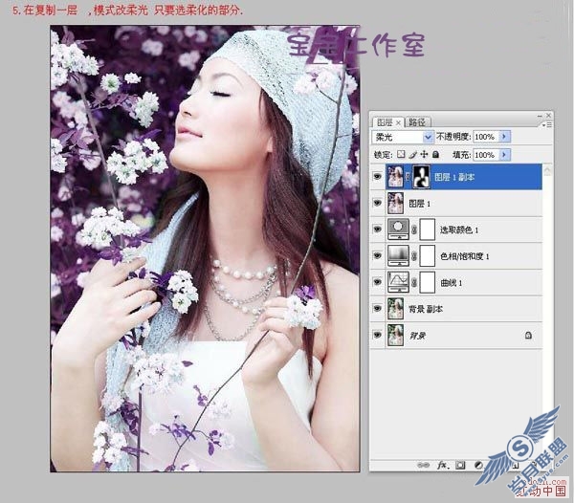Open the layers panel options menu
Viewport: 574px width, 503px height.
click(547, 125)
